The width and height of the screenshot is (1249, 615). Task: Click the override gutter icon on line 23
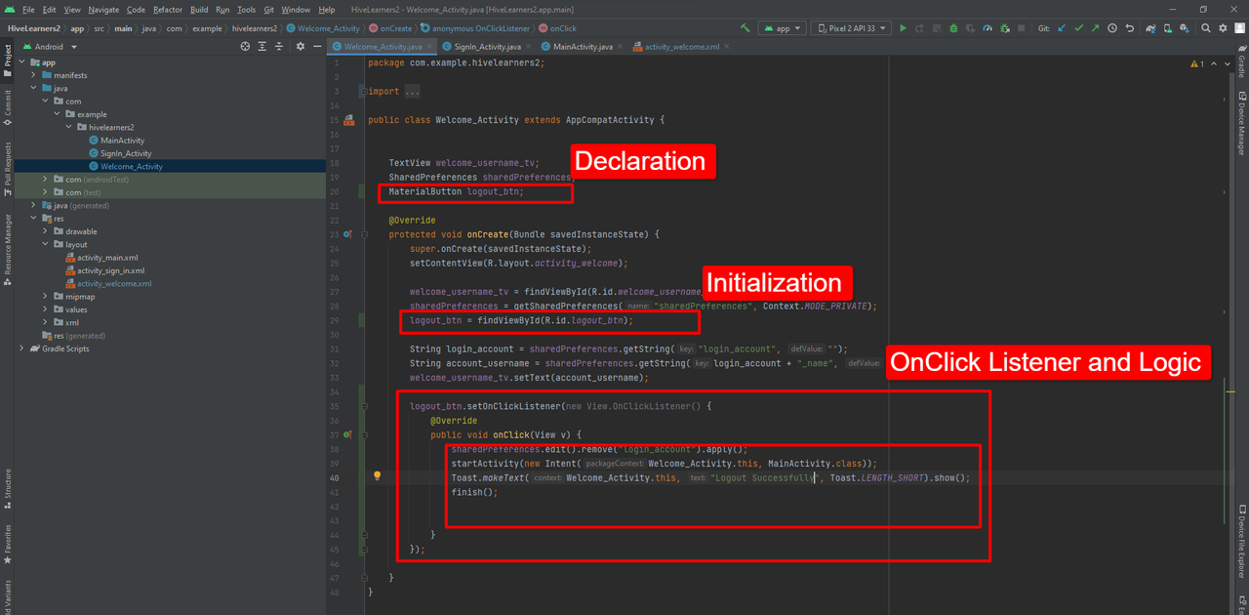pyautogui.click(x=348, y=234)
